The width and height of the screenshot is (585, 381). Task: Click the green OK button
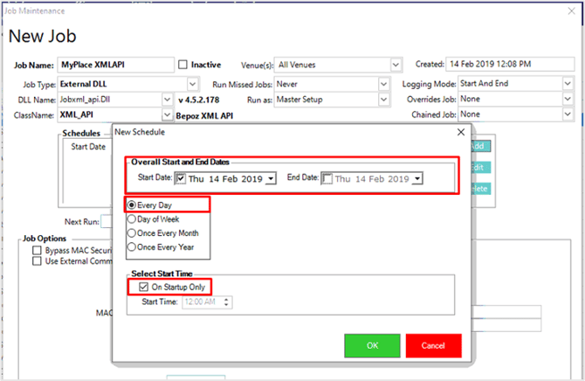(x=372, y=345)
